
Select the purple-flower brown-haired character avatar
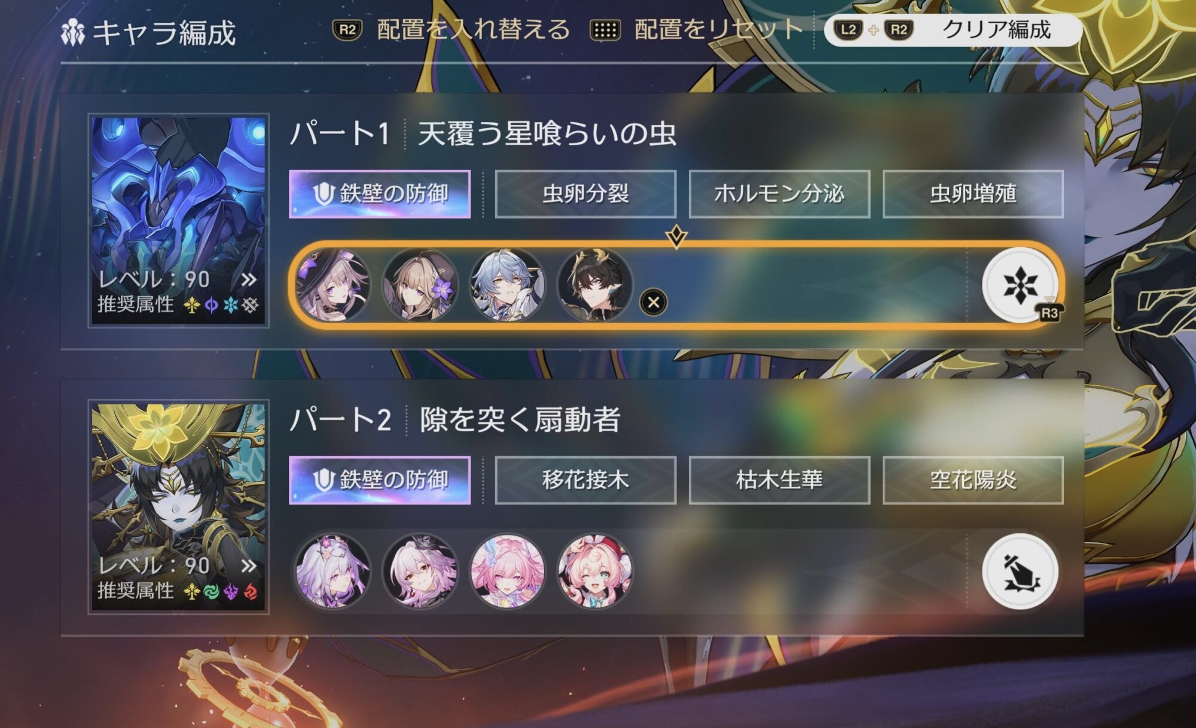click(x=420, y=285)
